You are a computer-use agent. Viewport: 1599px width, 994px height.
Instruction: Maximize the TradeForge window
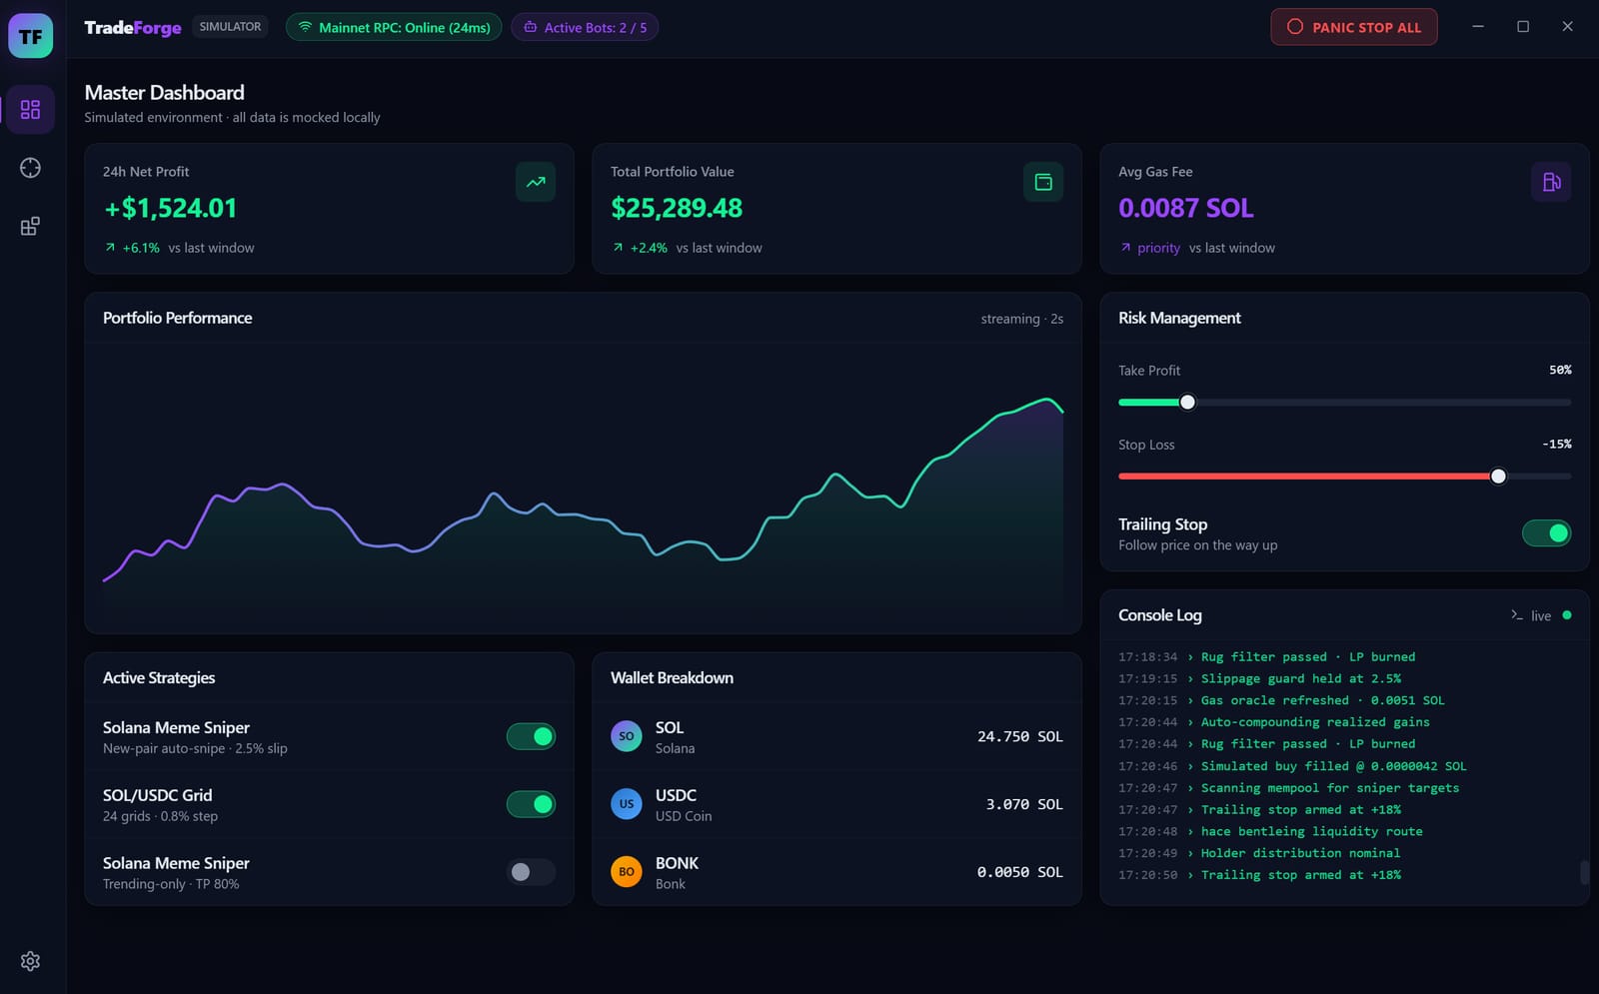coord(1523,27)
